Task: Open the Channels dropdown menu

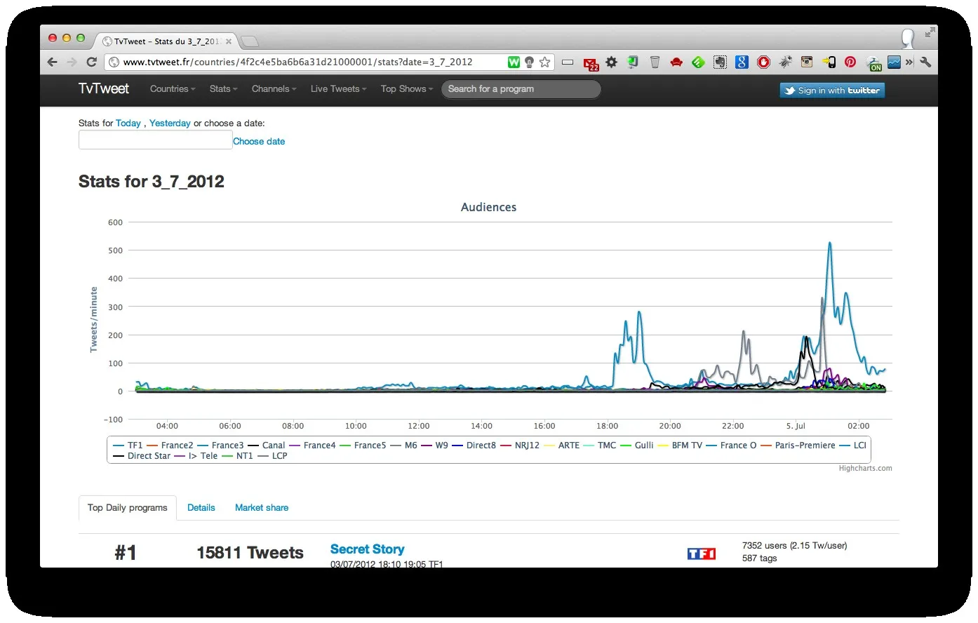Action: (x=274, y=89)
